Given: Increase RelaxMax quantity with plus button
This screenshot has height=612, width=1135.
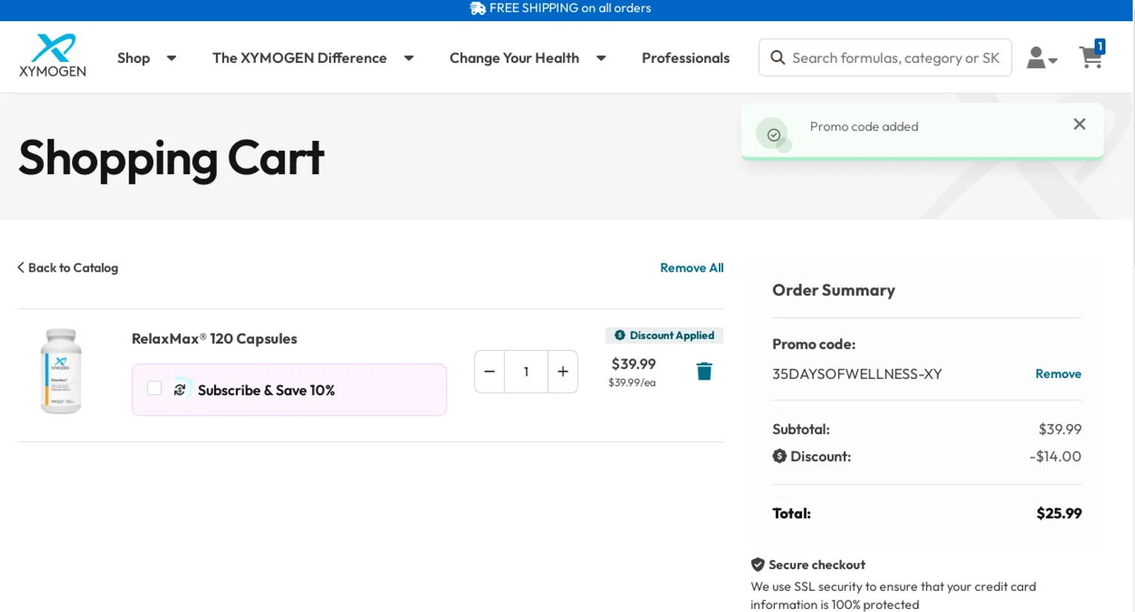Looking at the screenshot, I should coord(563,371).
